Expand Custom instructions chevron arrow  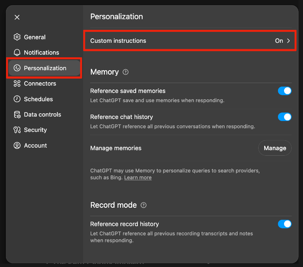288,41
